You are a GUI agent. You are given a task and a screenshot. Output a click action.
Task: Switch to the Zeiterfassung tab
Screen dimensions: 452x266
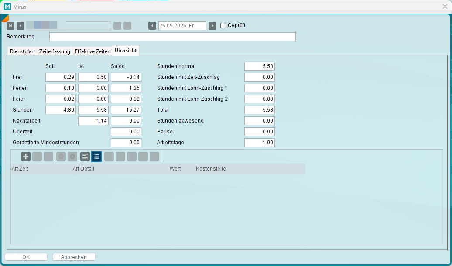click(55, 51)
